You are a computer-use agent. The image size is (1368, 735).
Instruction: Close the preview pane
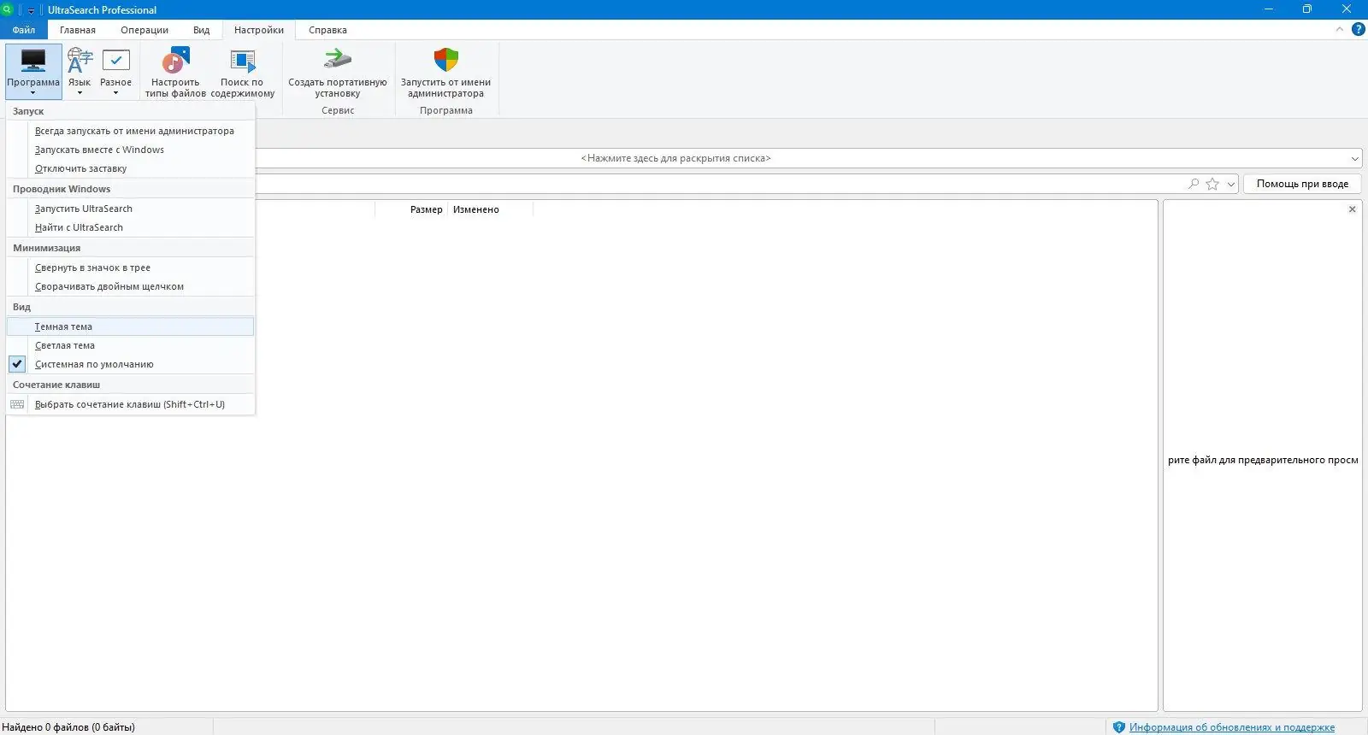pyautogui.click(x=1352, y=209)
